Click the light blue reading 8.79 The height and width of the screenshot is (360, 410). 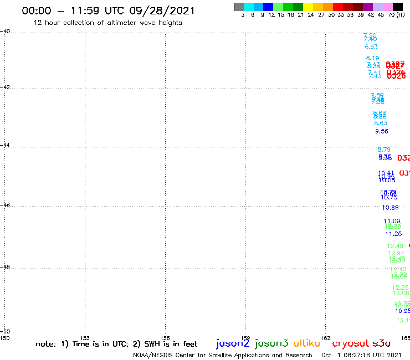(x=384, y=150)
